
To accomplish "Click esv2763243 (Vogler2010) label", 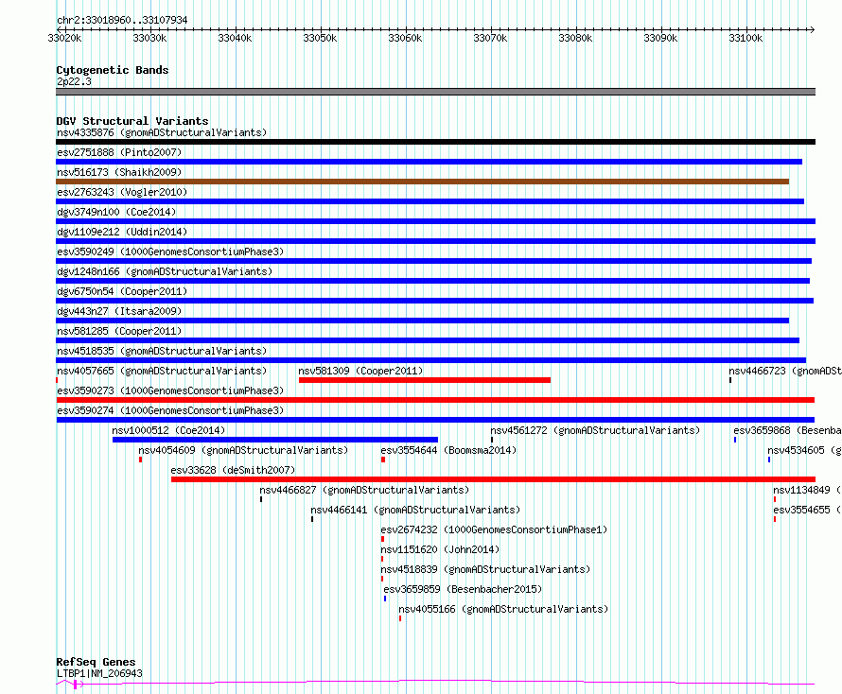I will pos(122,192).
